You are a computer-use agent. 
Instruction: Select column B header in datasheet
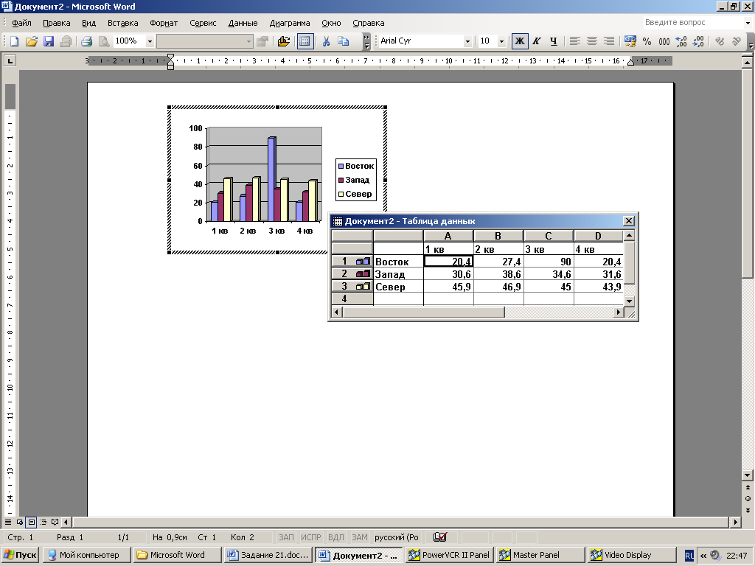point(498,236)
